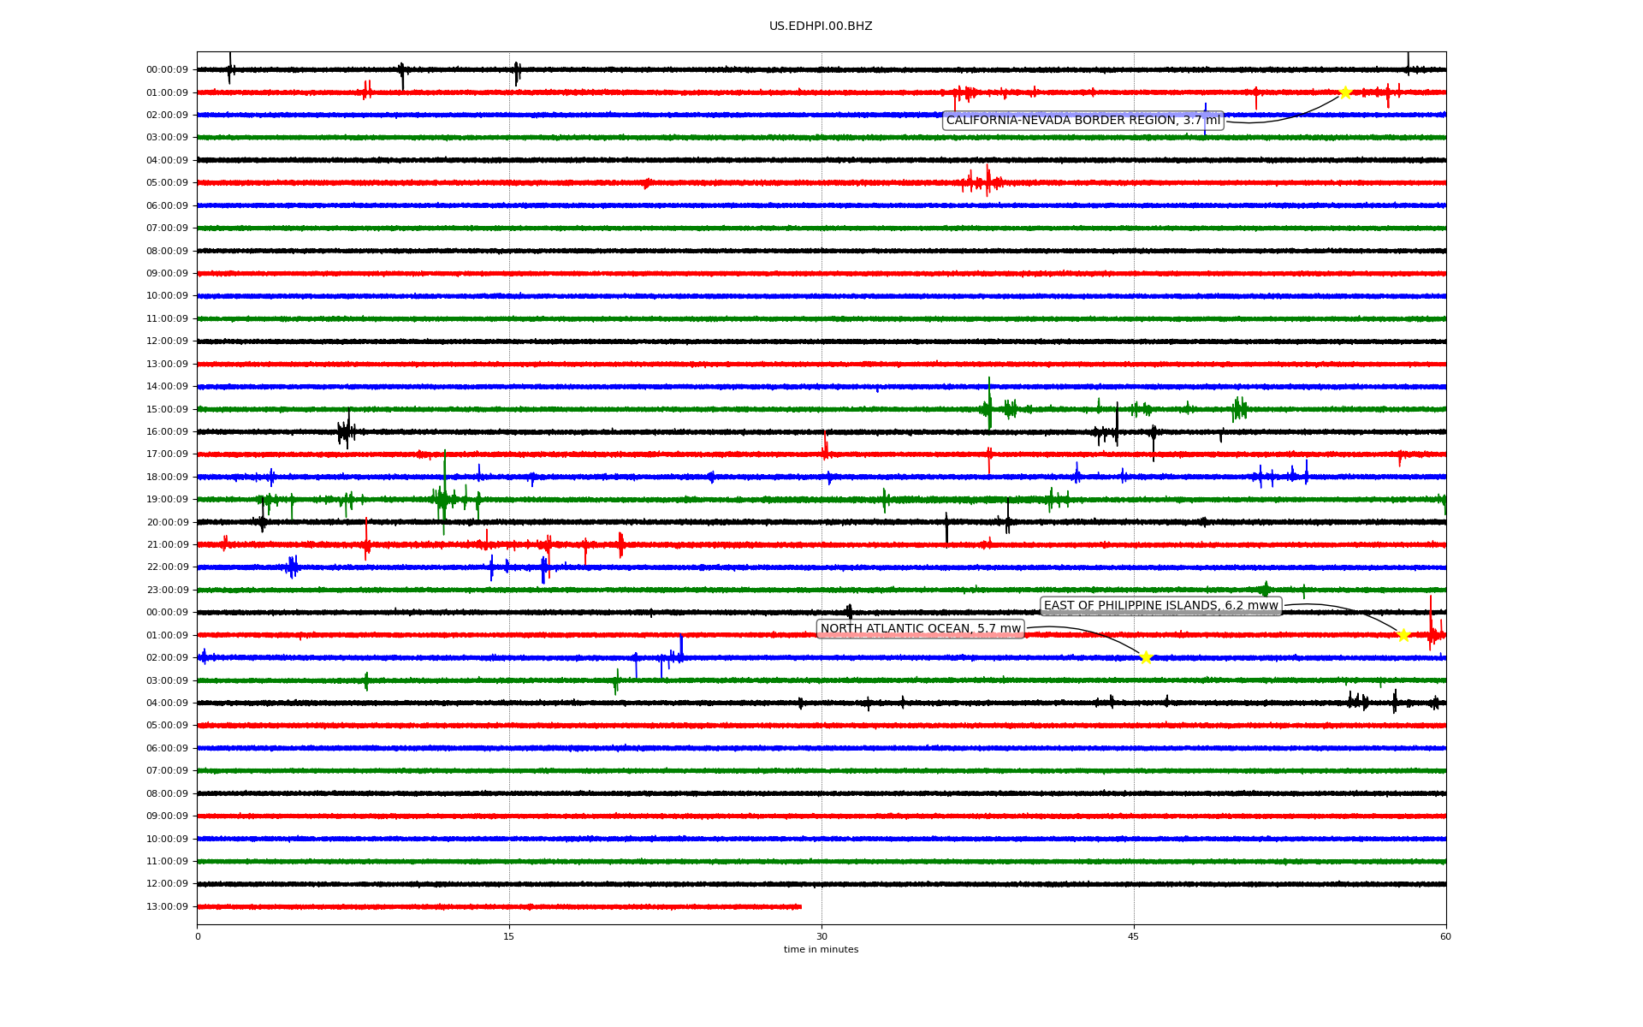This screenshot has height=1027, width=1643.
Task: Click the 20:00:09 time label
Action: (x=167, y=523)
